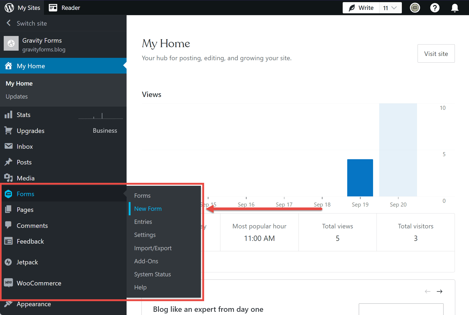Open the help question mark icon
Screen dimensions: 469x315
[435, 8]
